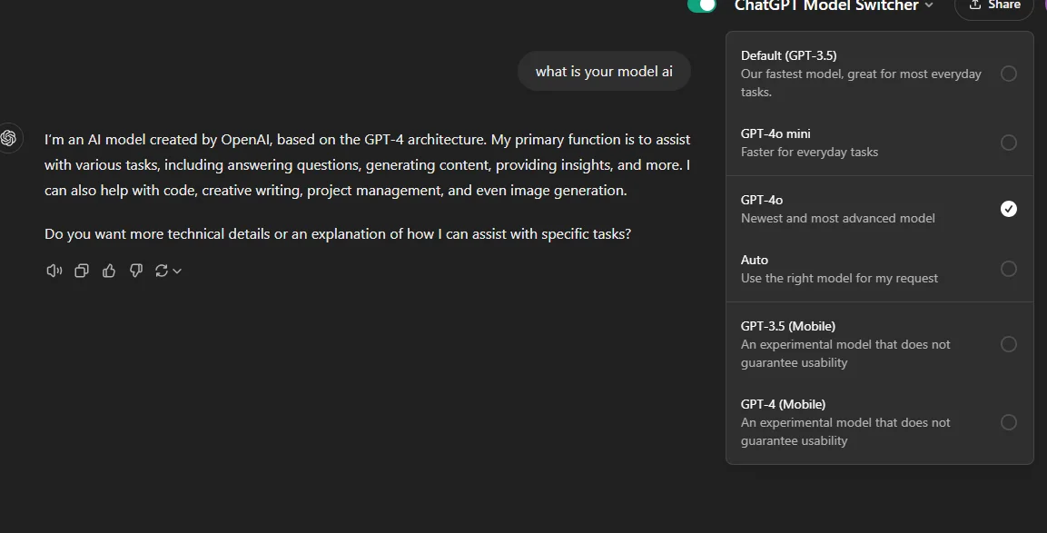Collapse the ChatGPT Model Switcher dropdown

tap(834, 6)
